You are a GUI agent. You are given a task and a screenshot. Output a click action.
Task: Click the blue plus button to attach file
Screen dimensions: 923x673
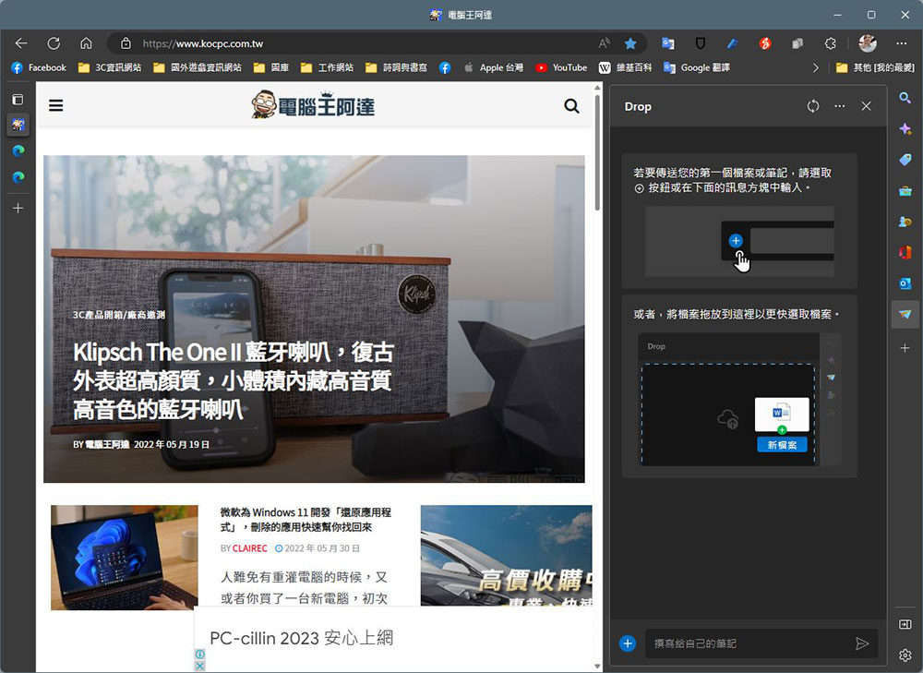point(628,643)
